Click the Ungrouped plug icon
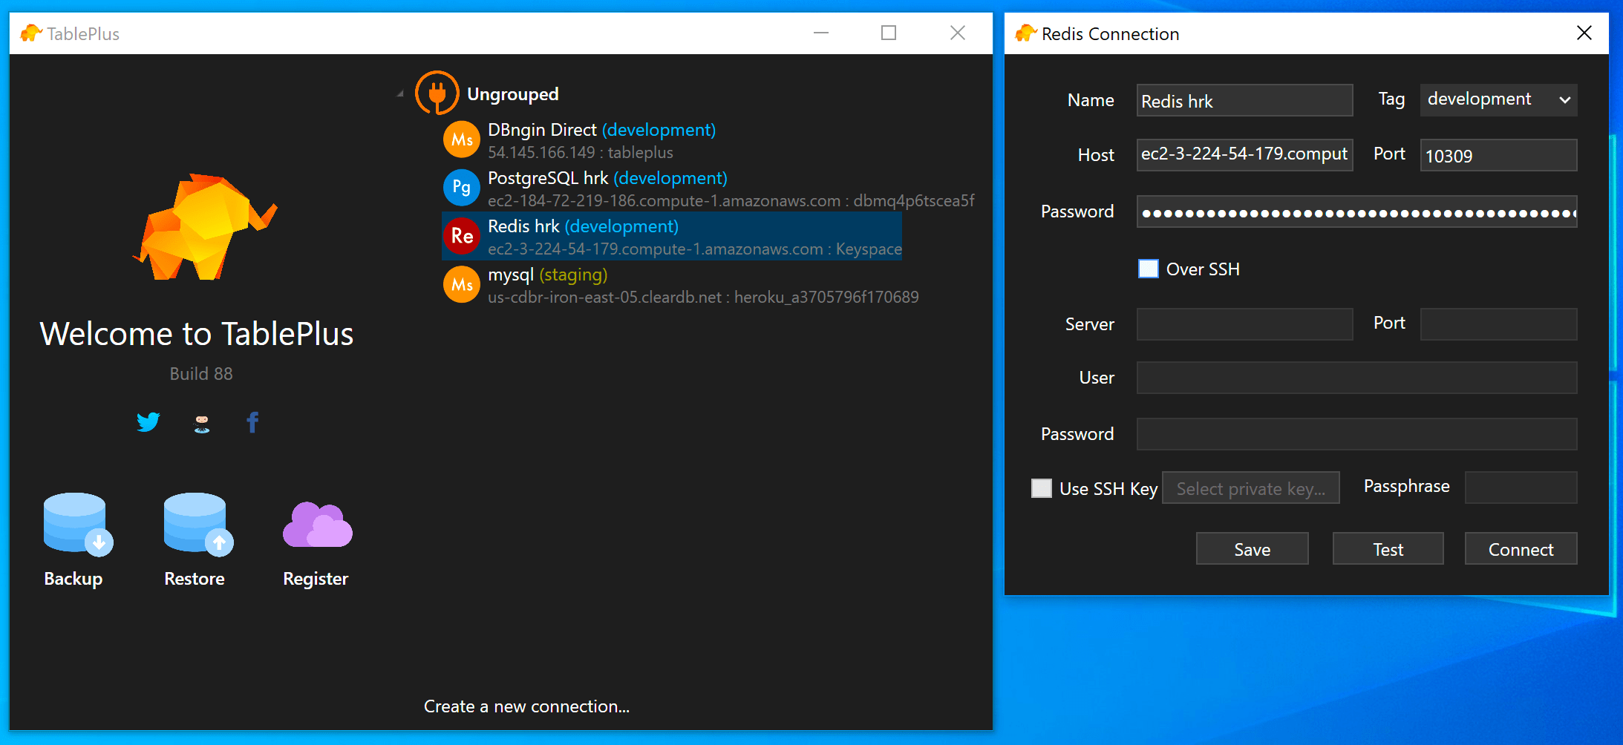The height and width of the screenshot is (745, 1623). [437, 92]
